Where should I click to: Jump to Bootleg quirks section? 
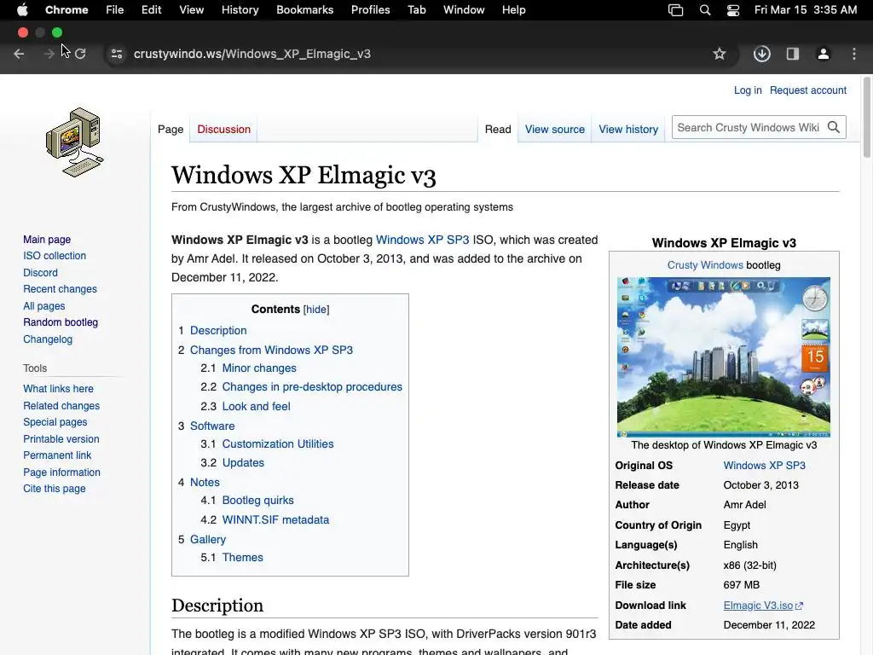[257, 500]
